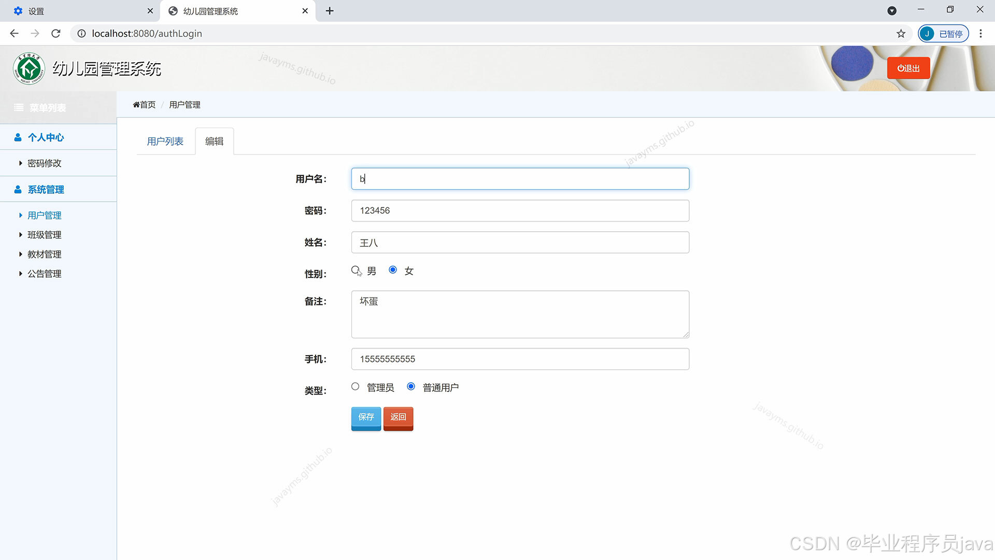
Task: Click the kindergarten system logo emblem
Action: [x=29, y=68]
